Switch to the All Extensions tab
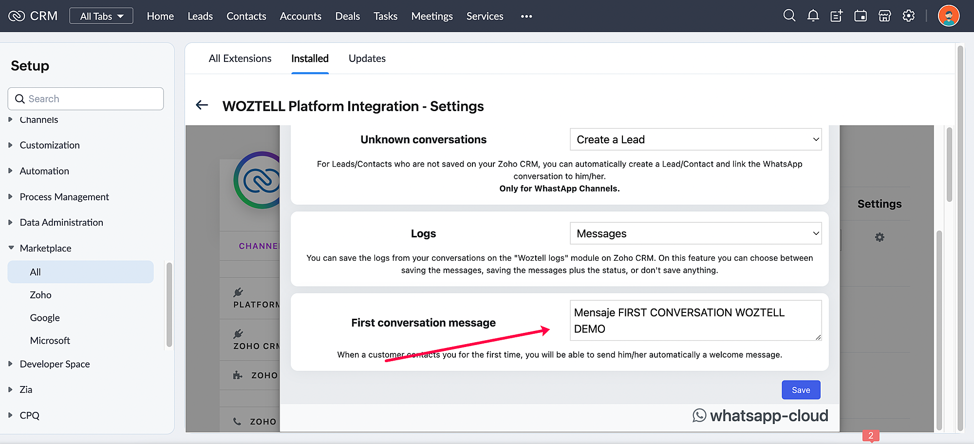This screenshot has width=974, height=444. click(x=240, y=58)
